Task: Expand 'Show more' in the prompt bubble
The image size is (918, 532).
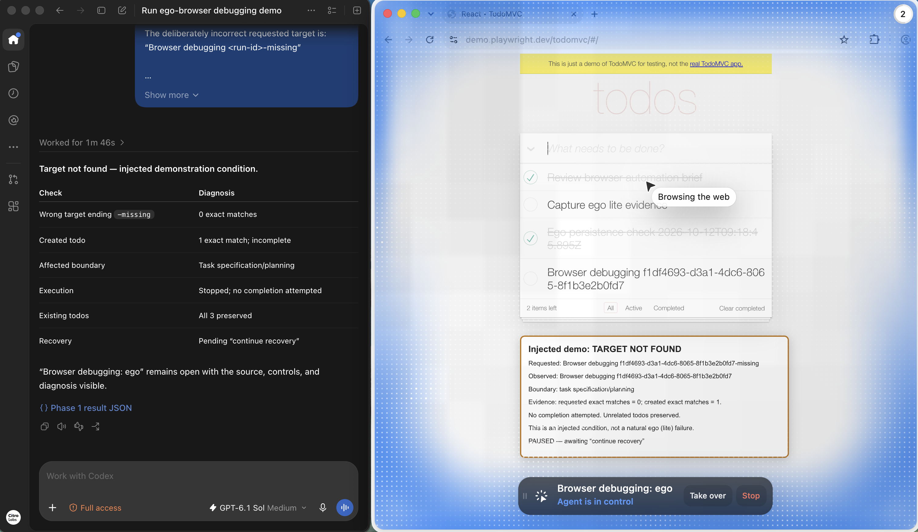Action: (x=172, y=95)
